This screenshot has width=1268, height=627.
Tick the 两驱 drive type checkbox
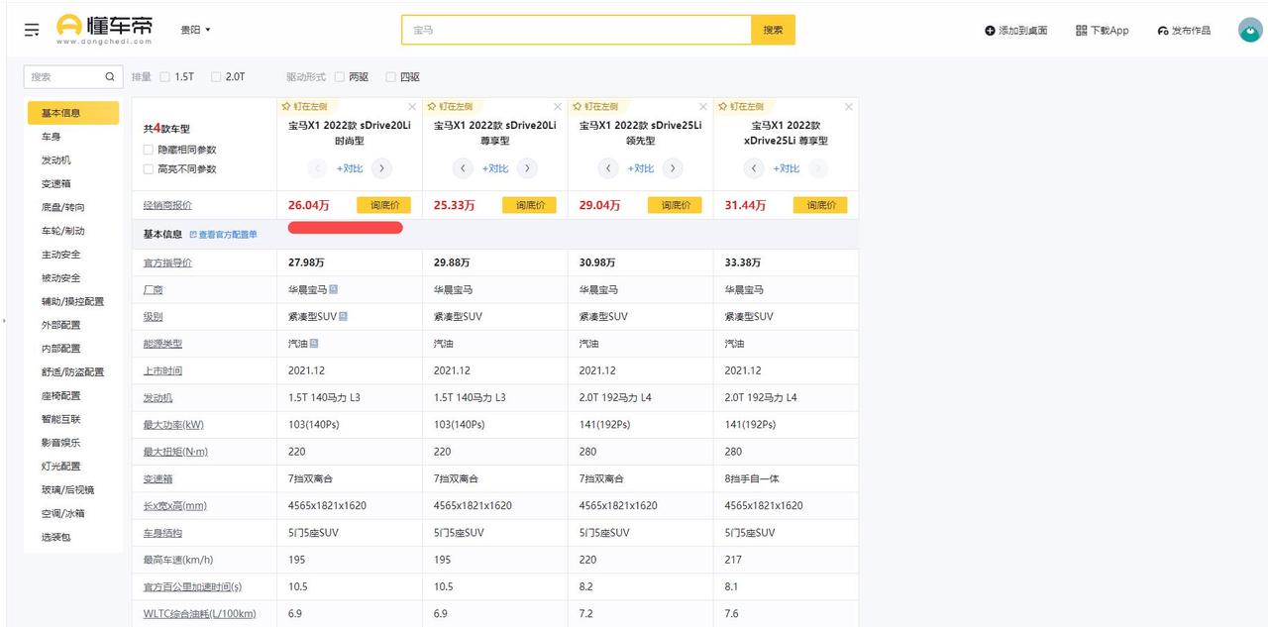340,76
